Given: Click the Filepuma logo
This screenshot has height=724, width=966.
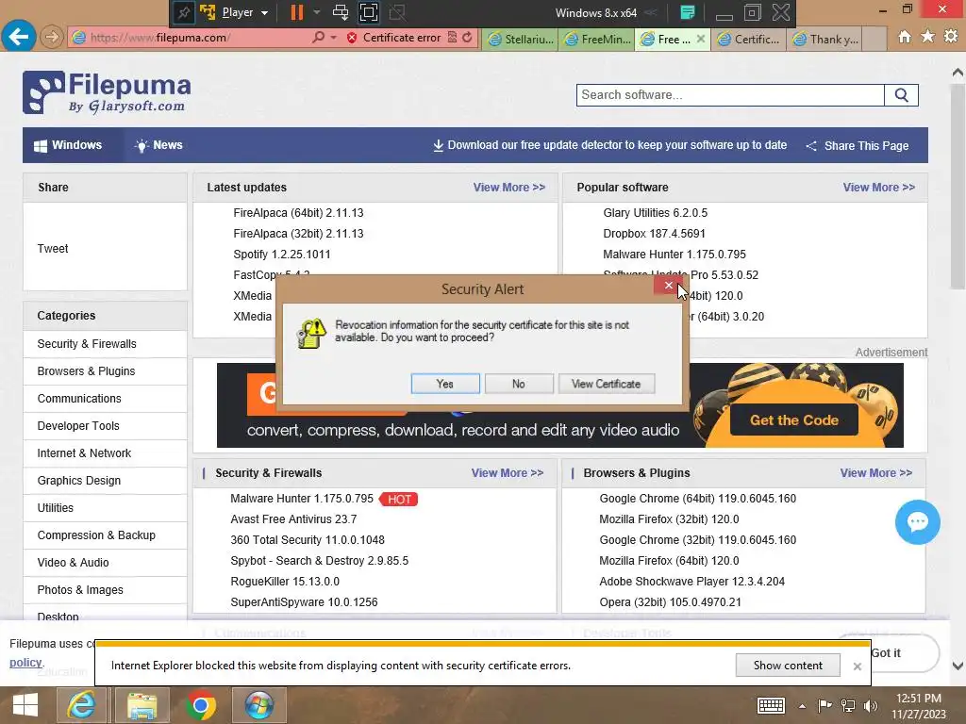Looking at the screenshot, I should tap(107, 93).
